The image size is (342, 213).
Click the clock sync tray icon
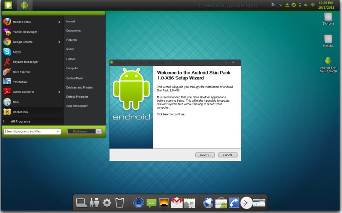click(294, 5)
